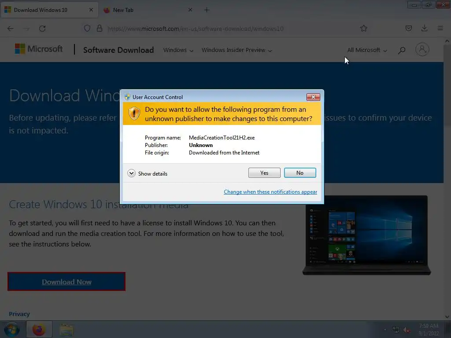Close the User Account Control dialog
451x338 pixels.
point(313,97)
